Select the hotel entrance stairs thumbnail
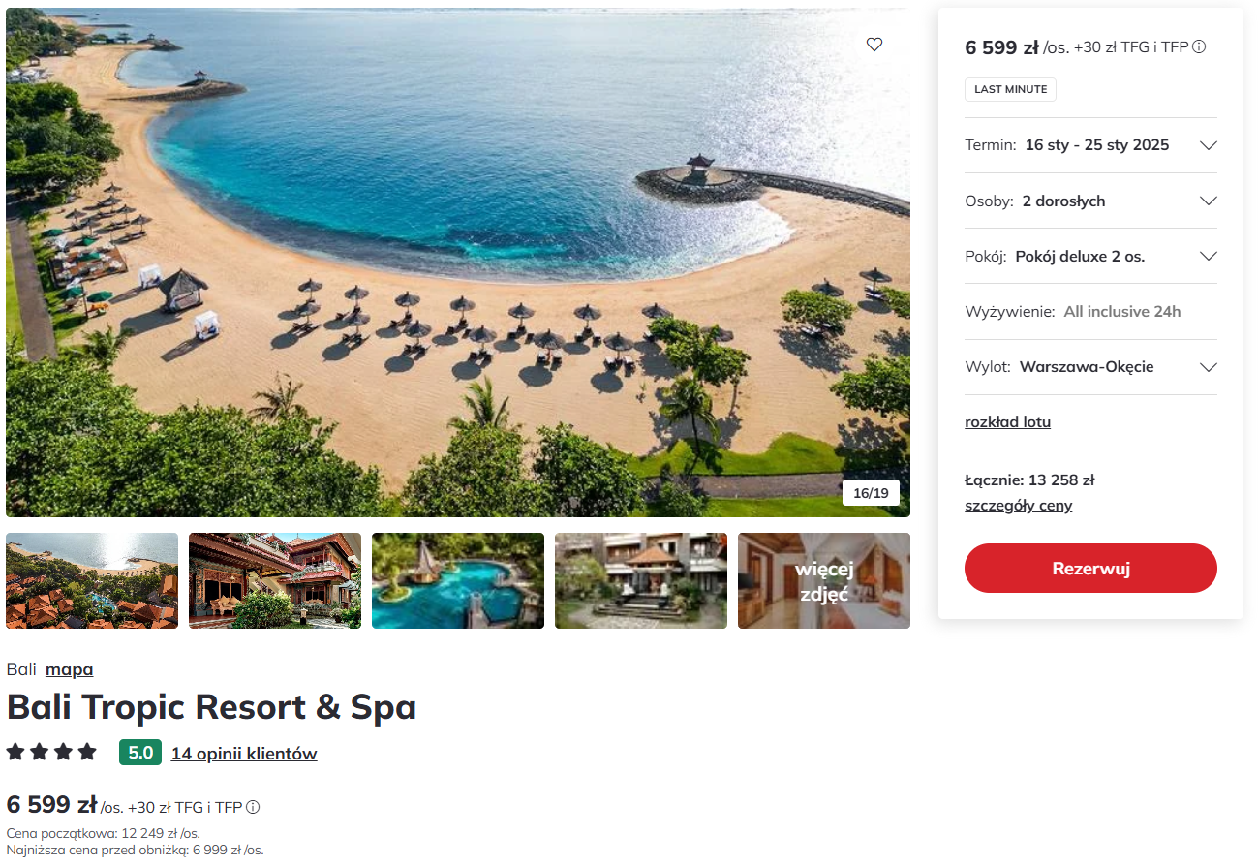The image size is (1258, 867). pos(641,580)
